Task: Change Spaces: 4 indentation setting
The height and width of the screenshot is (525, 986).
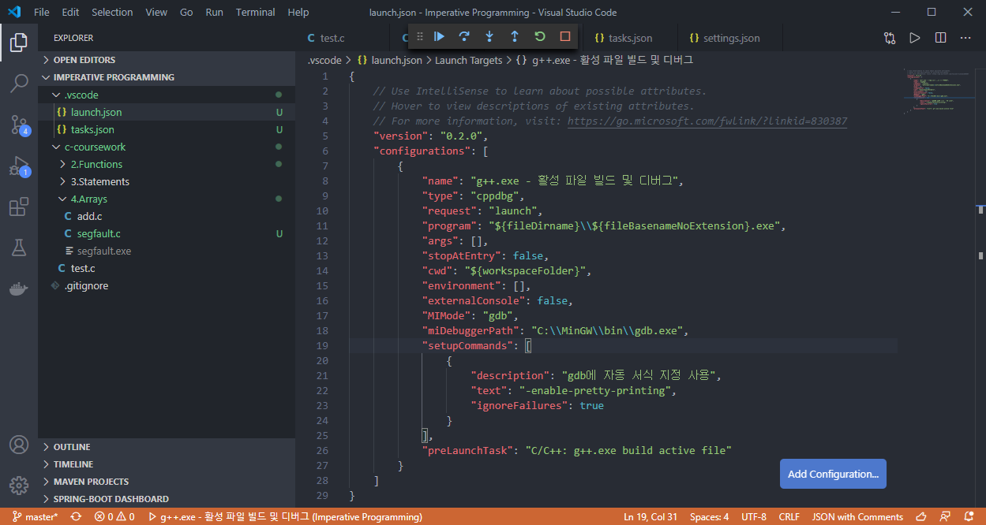Action: pyautogui.click(x=709, y=517)
